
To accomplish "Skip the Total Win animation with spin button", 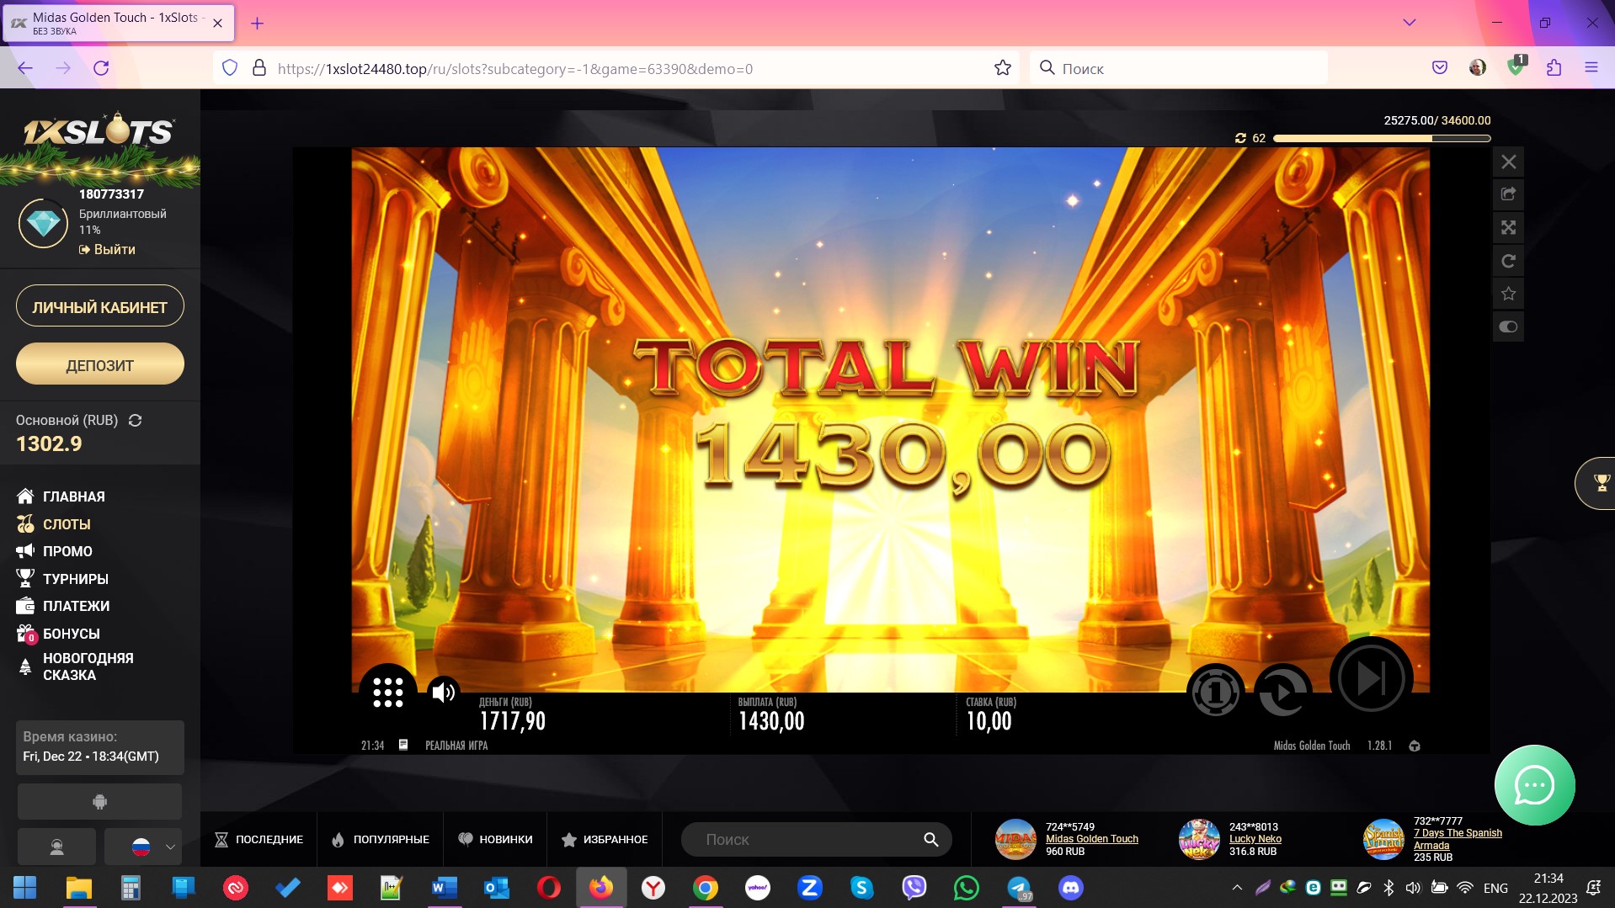I will coord(1371,677).
